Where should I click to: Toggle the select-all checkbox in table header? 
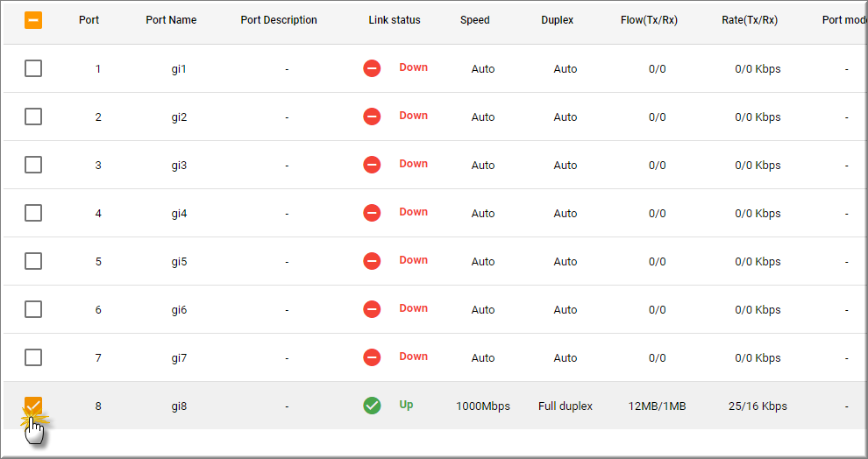point(33,19)
